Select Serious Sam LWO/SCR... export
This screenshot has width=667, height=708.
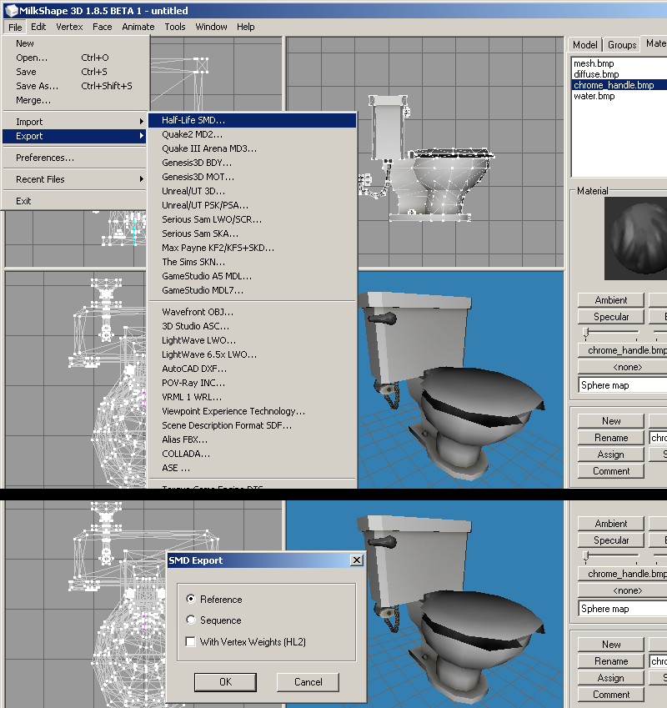coord(253,219)
